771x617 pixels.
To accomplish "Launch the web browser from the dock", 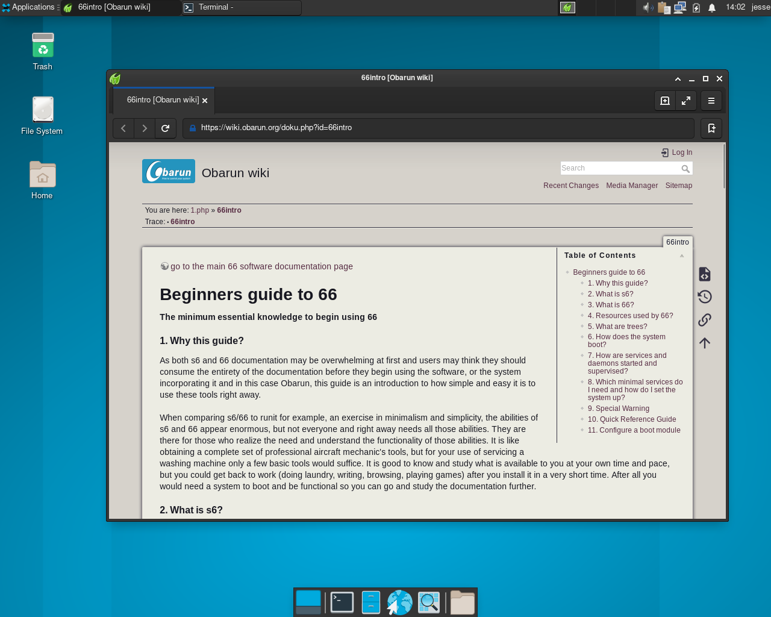I will click(399, 602).
